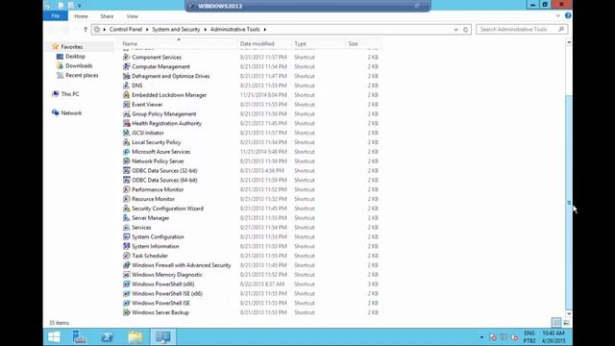Go up one folder level
The image size is (615, 346).
click(86, 30)
